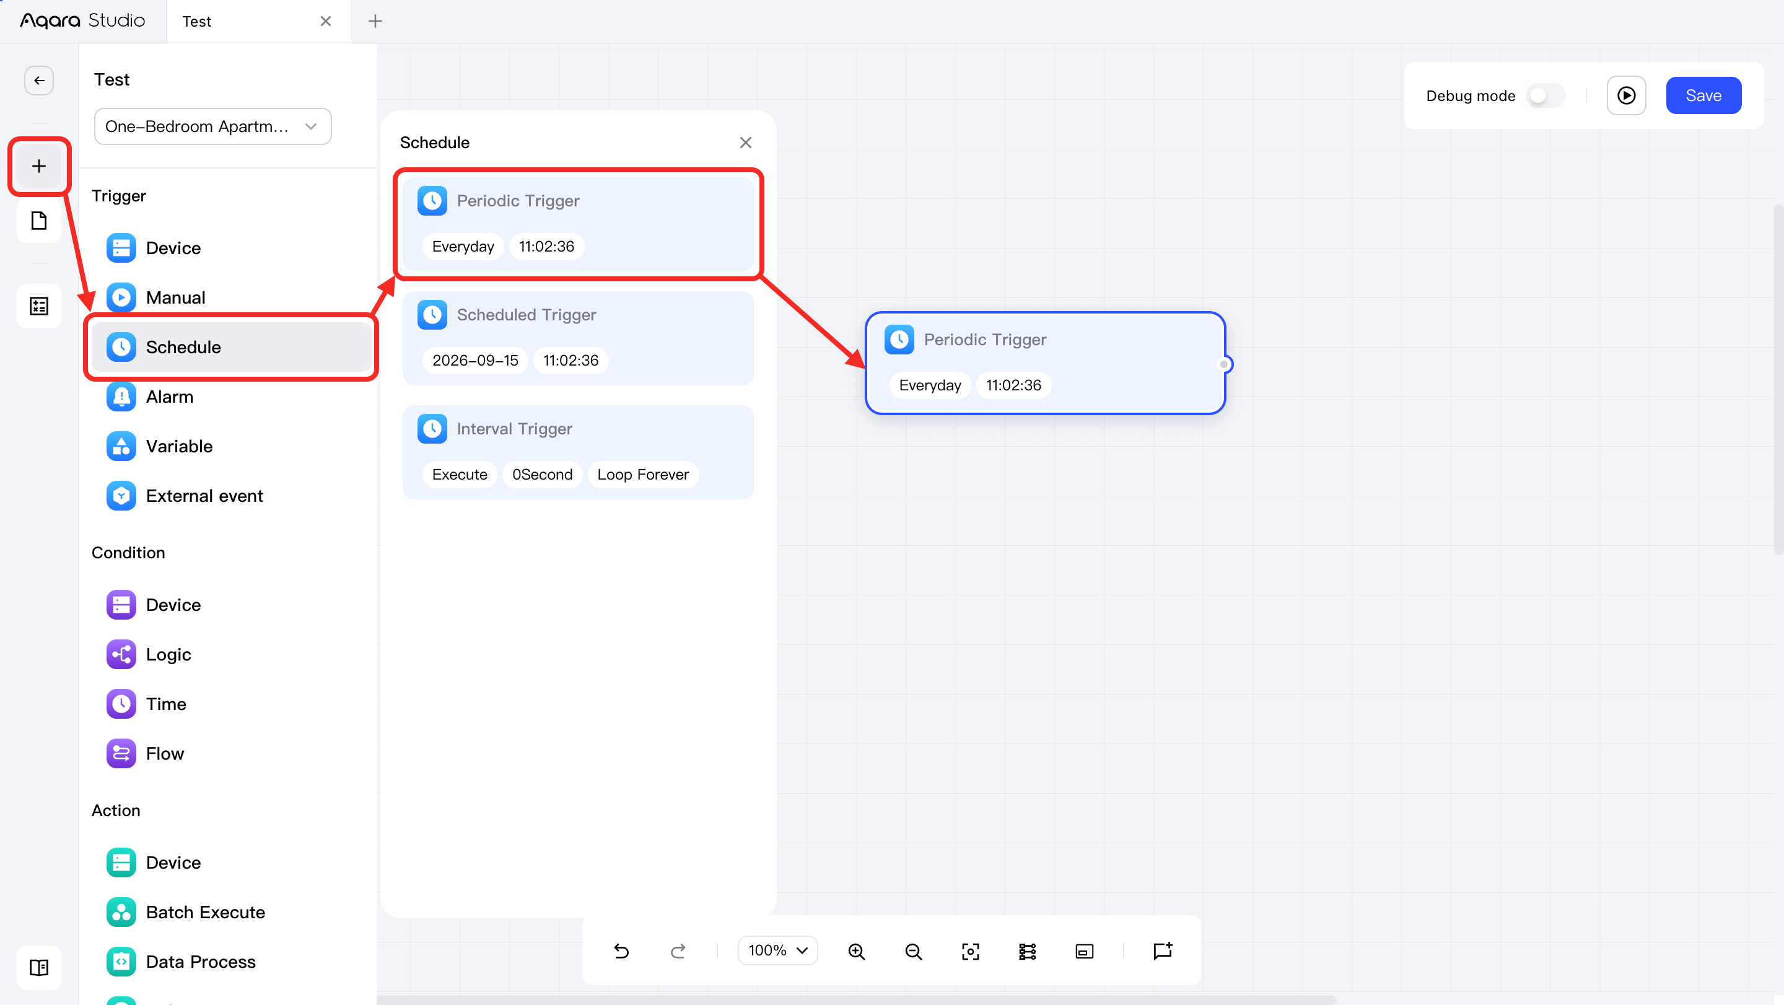Choose the Interval Trigger card
The width and height of the screenshot is (1784, 1005).
pos(577,452)
